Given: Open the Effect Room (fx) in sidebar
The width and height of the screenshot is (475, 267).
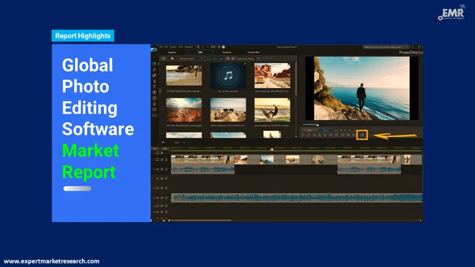Looking at the screenshot, I should click(x=154, y=69).
